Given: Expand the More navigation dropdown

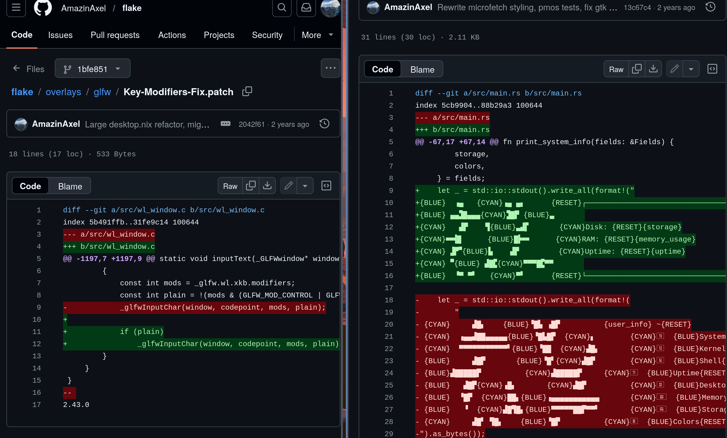Looking at the screenshot, I should [x=317, y=35].
